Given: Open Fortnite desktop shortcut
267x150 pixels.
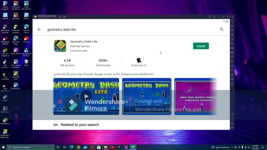Looking at the screenshot, I should tap(5, 16).
